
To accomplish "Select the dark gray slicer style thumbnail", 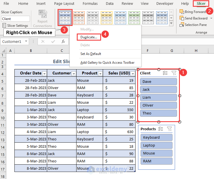I will pyautogui.click(x=148, y=17).
